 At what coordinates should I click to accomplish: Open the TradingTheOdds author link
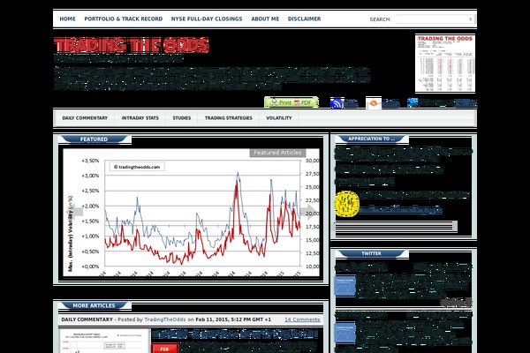point(165,319)
